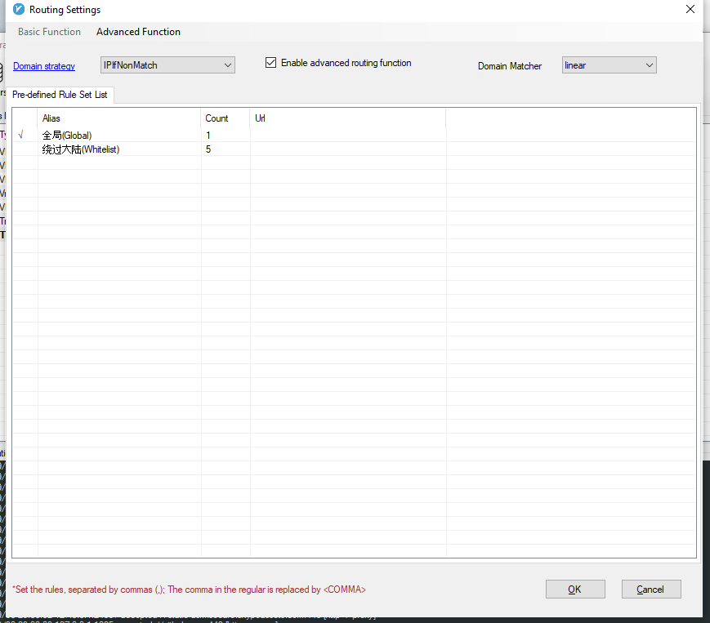Image resolution: width=710 pixels, height=623 pixels.
Task: Click the Pre-defined Rule Set List tab
Action: (x=60, y=95)
